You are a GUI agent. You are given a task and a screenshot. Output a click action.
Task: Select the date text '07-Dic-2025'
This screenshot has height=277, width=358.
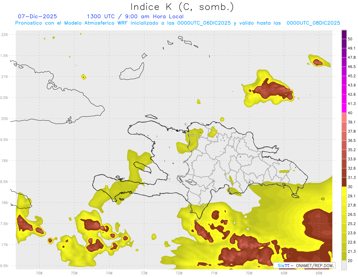point(38,16)
